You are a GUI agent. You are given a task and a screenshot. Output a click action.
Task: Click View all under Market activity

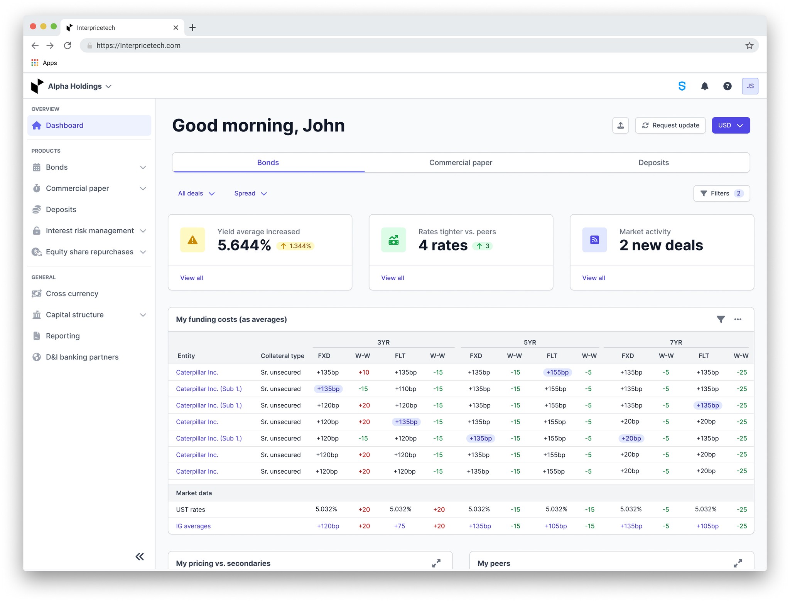pos(593,278)
